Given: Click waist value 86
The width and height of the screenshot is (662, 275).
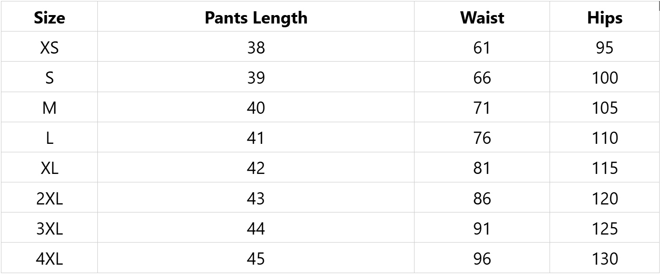Looking at the screenshot, I should (482, 198).
